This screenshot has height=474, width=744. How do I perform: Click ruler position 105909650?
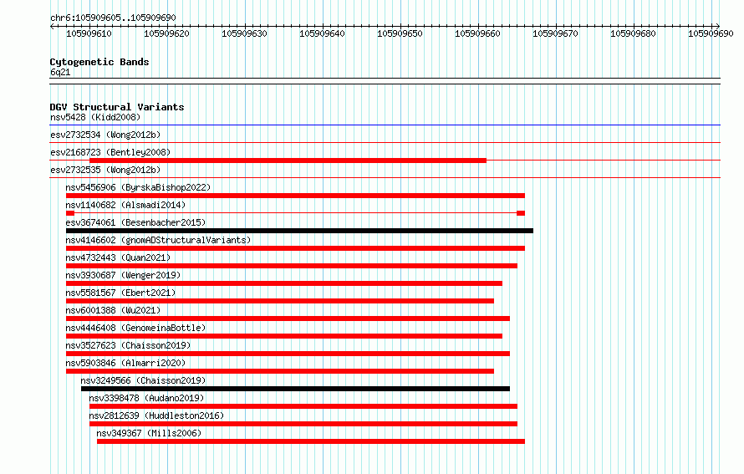click(400, 33)
